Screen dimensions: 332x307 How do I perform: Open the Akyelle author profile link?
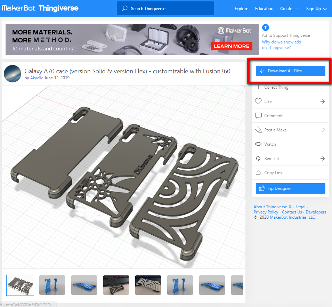[x=37, y=78]
